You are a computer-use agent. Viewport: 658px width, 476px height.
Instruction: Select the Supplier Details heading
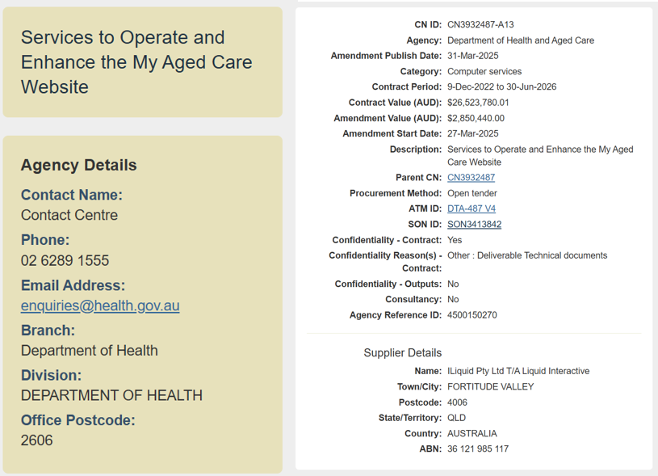pyautogui.click(x=402, y=353)
